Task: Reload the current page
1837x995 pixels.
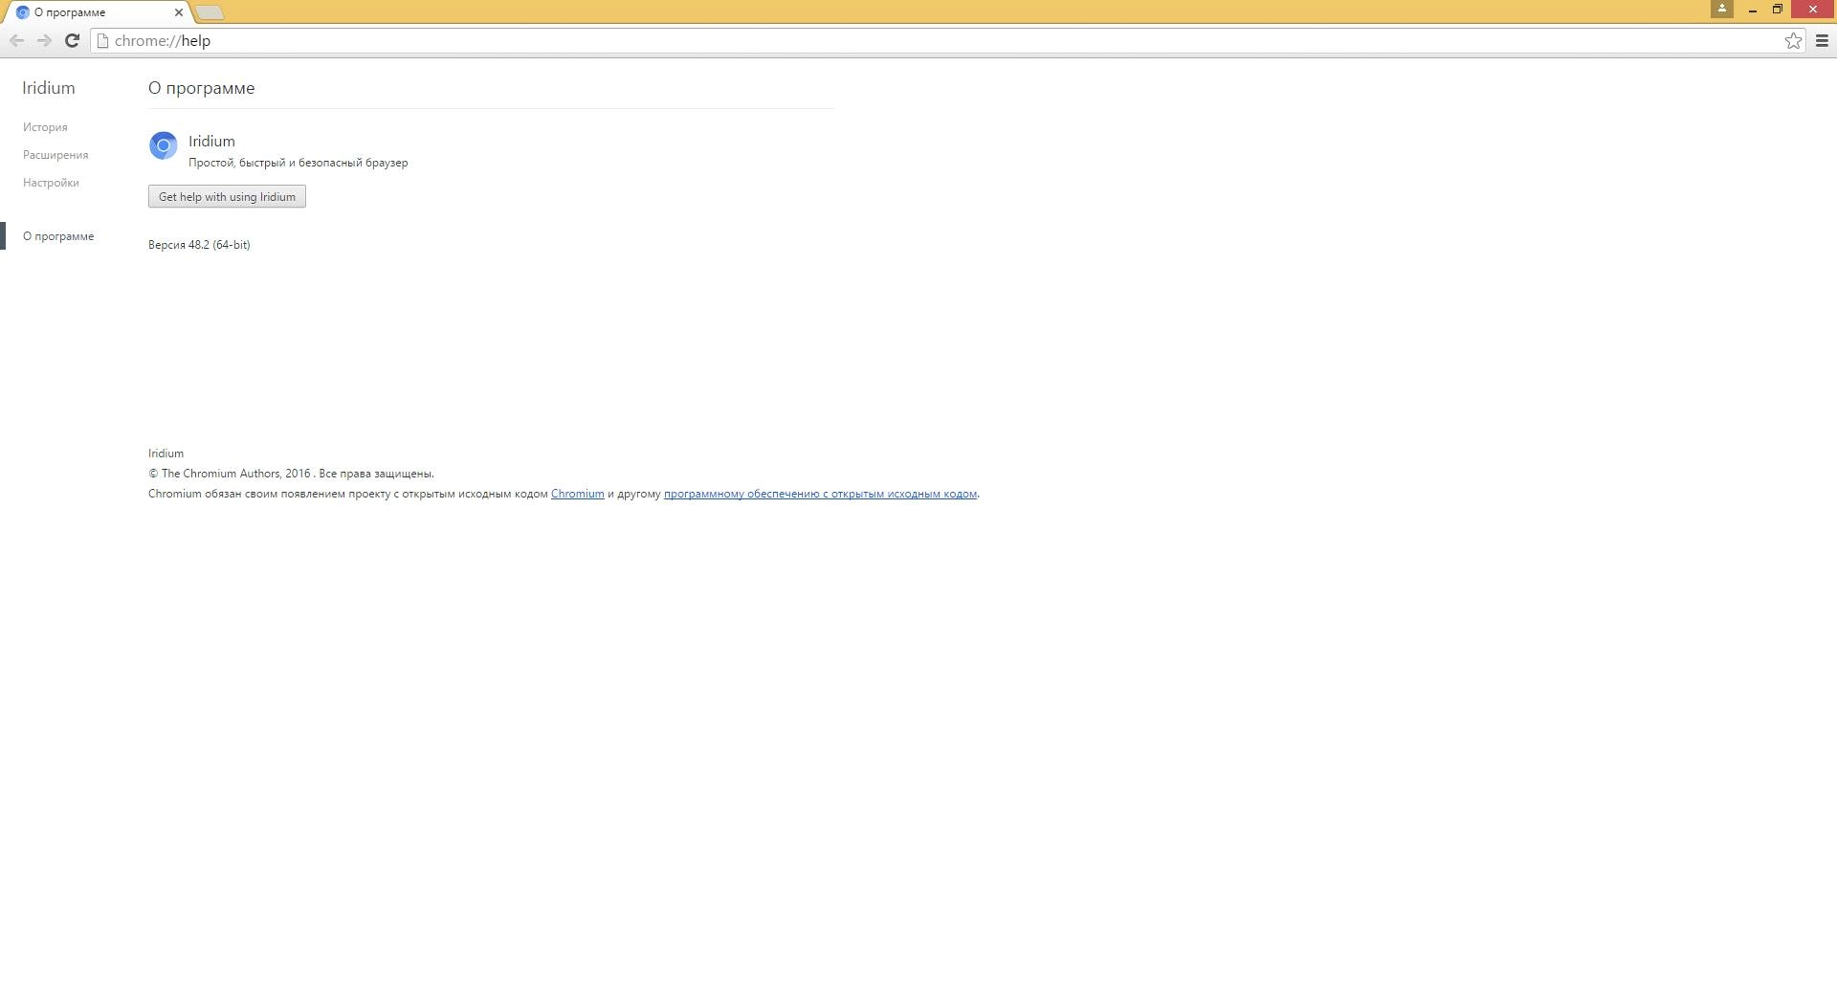Action: (72, 40)
